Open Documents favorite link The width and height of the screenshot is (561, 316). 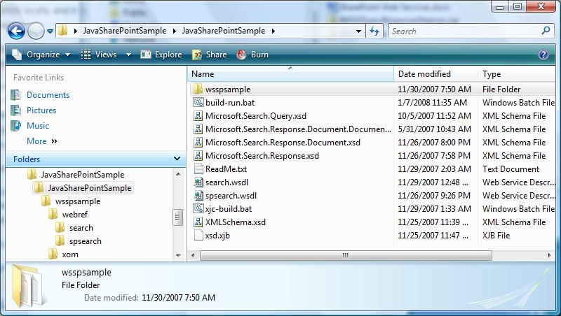click(x=48, y=95)
